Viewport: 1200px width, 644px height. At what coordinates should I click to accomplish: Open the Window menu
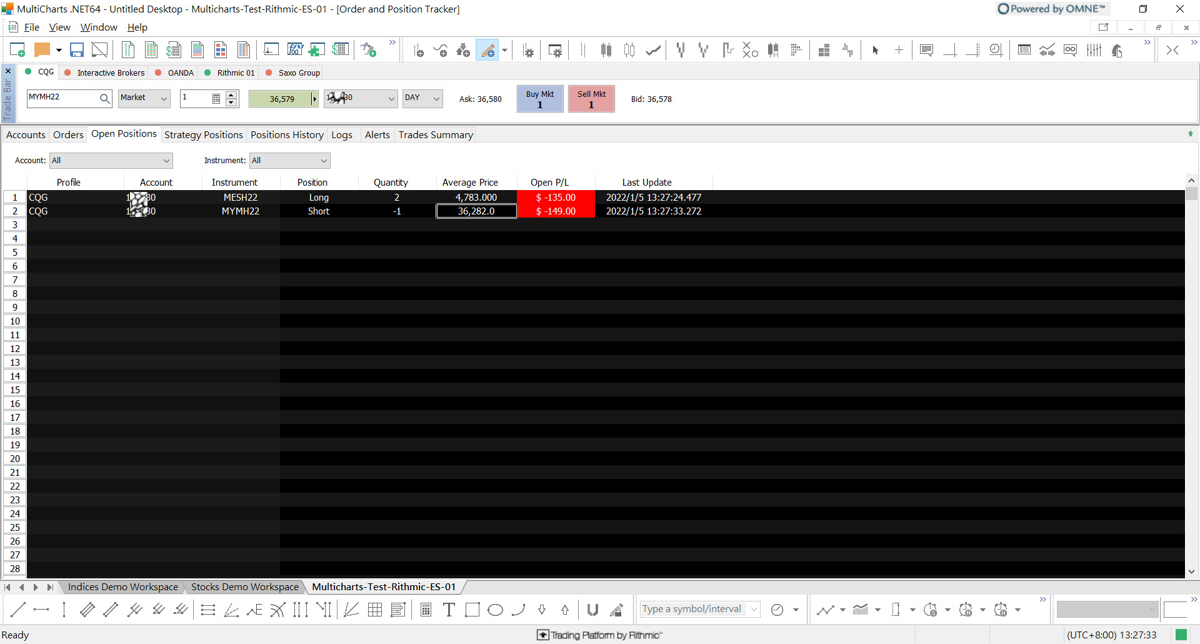point(99,28)
